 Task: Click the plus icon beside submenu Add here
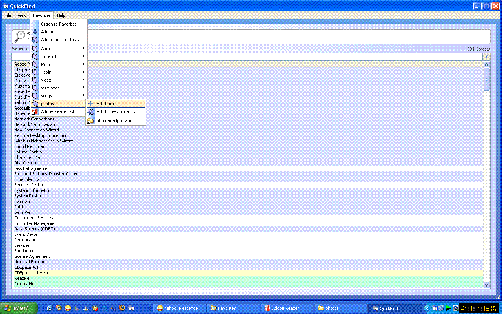[x=91, y=104]
